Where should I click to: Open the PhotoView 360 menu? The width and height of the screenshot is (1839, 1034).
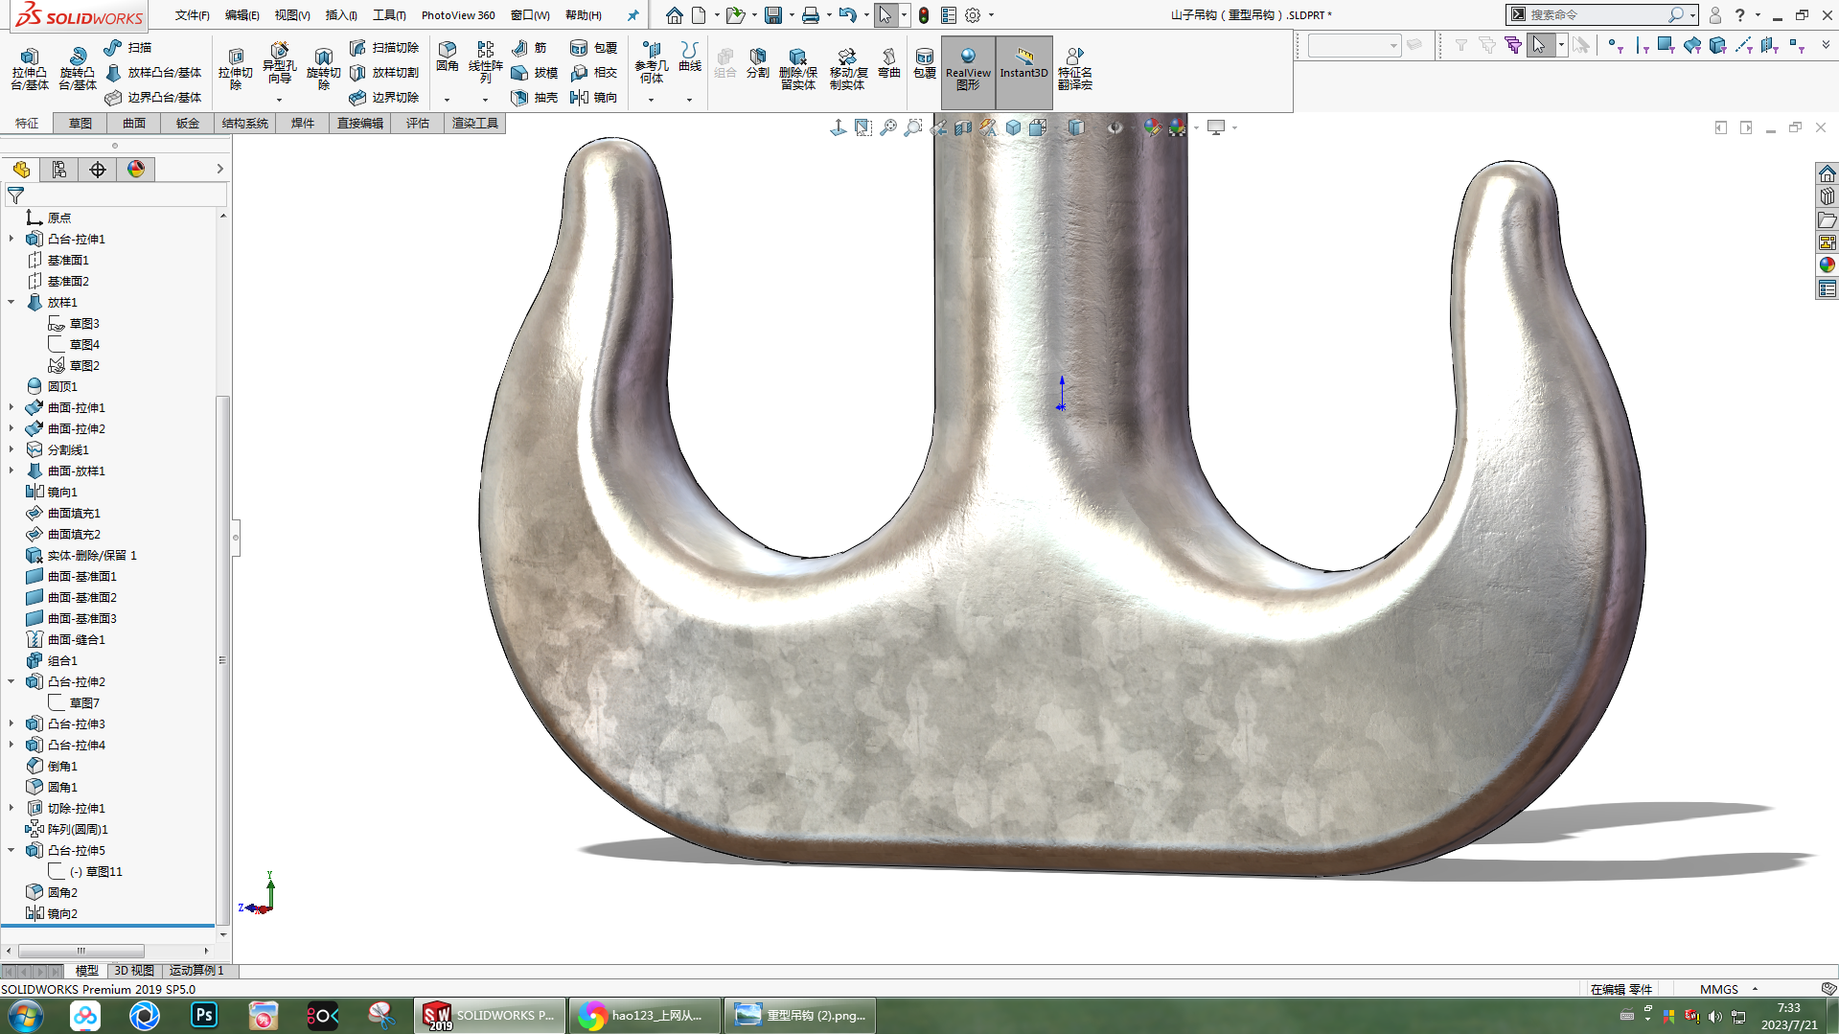coord(458,15)
